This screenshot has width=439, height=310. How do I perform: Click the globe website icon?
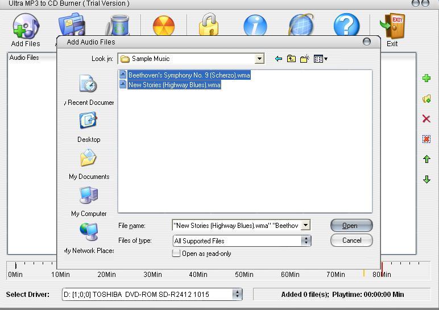click(301, 25)
